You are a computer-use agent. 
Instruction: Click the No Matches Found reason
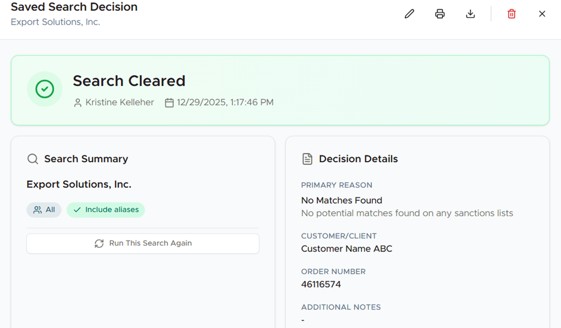pos(342,200)
